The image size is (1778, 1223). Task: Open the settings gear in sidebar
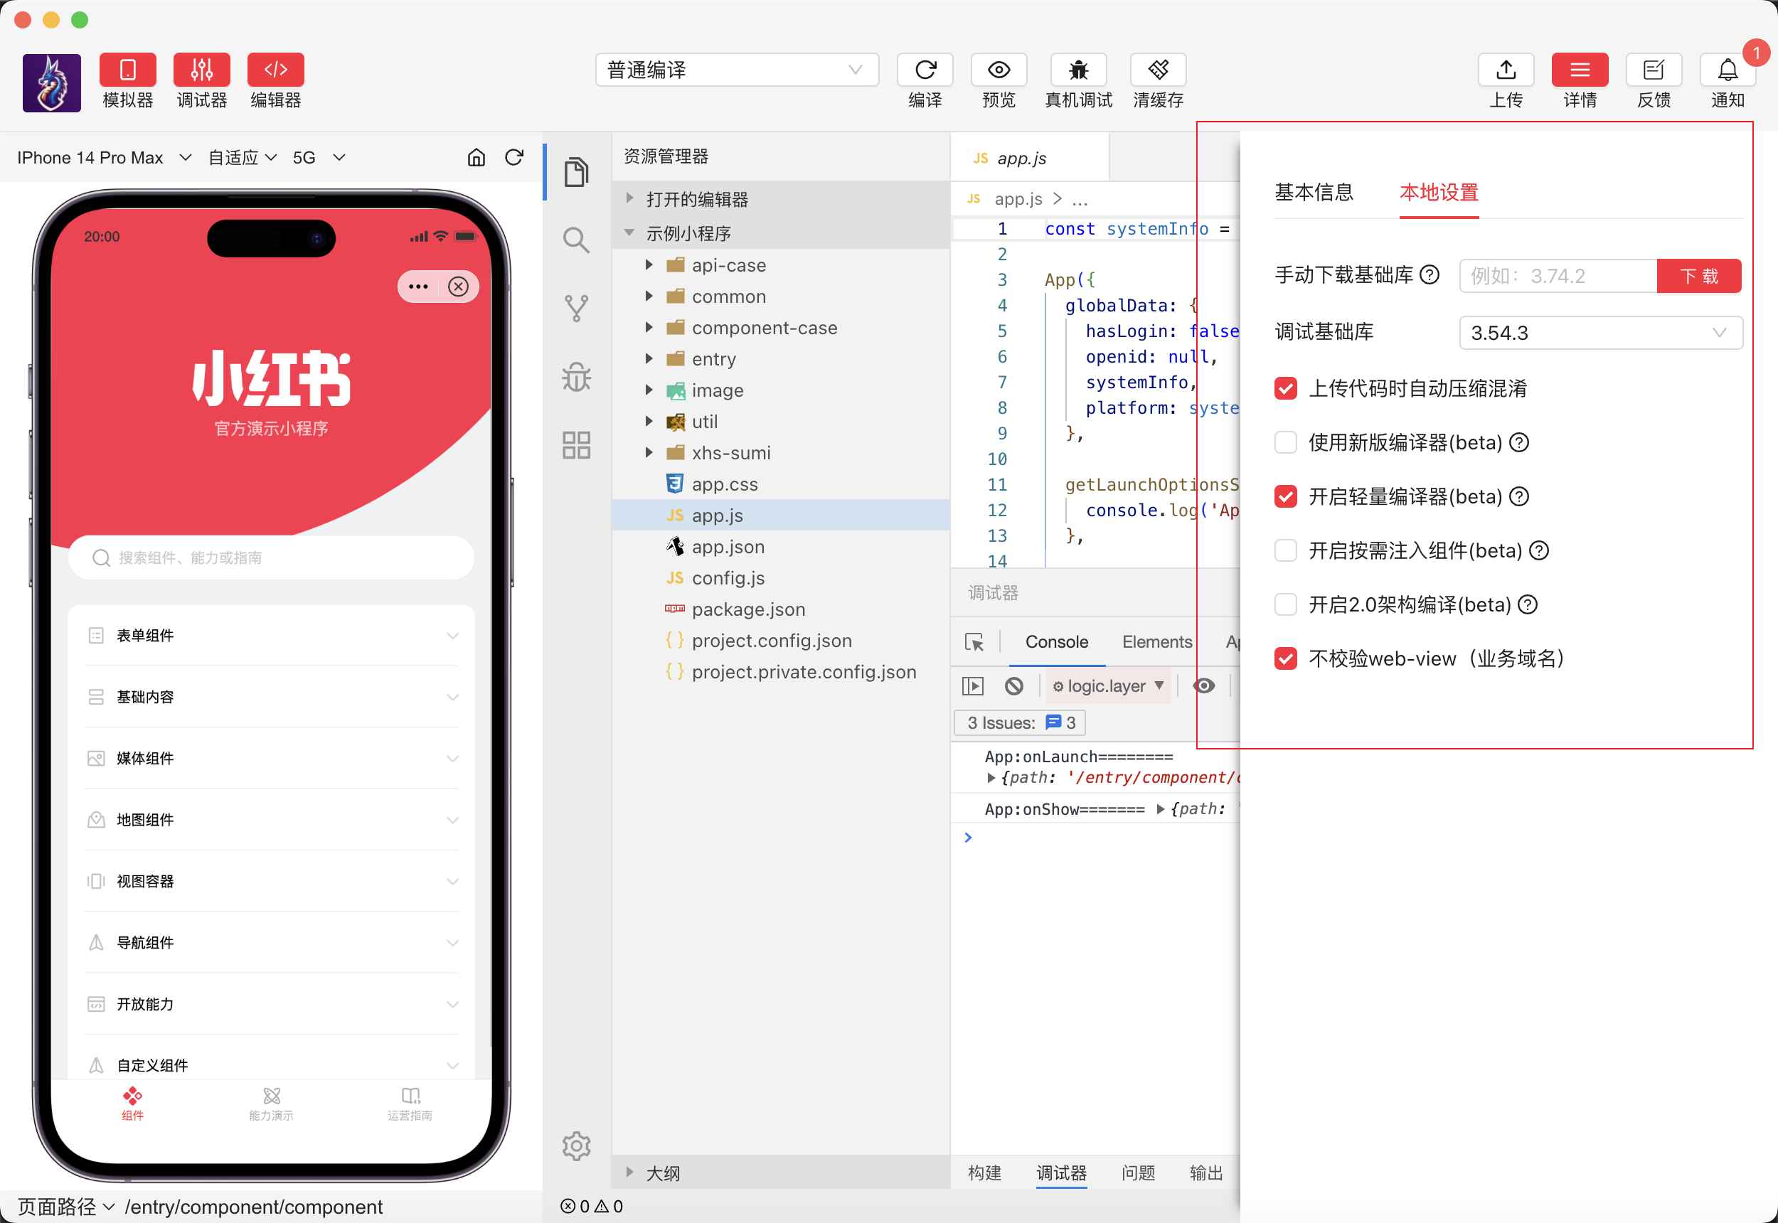pos(576,1145)
